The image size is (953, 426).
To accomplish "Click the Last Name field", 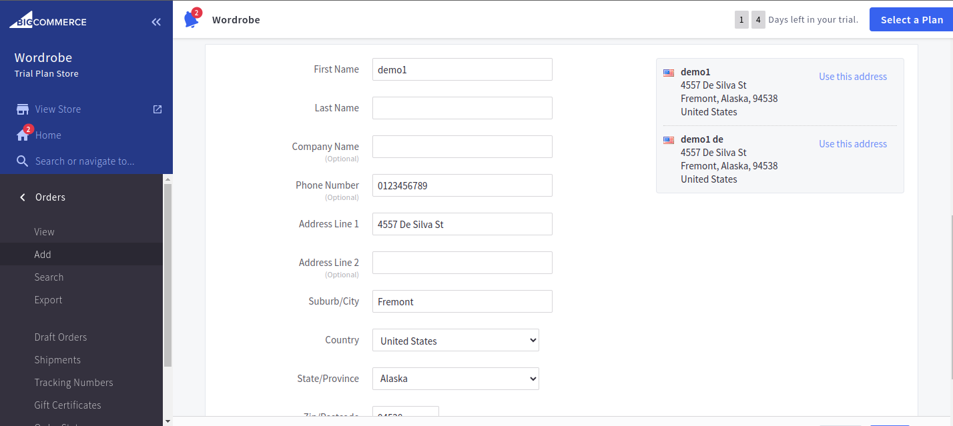I will tap(462, 108).
